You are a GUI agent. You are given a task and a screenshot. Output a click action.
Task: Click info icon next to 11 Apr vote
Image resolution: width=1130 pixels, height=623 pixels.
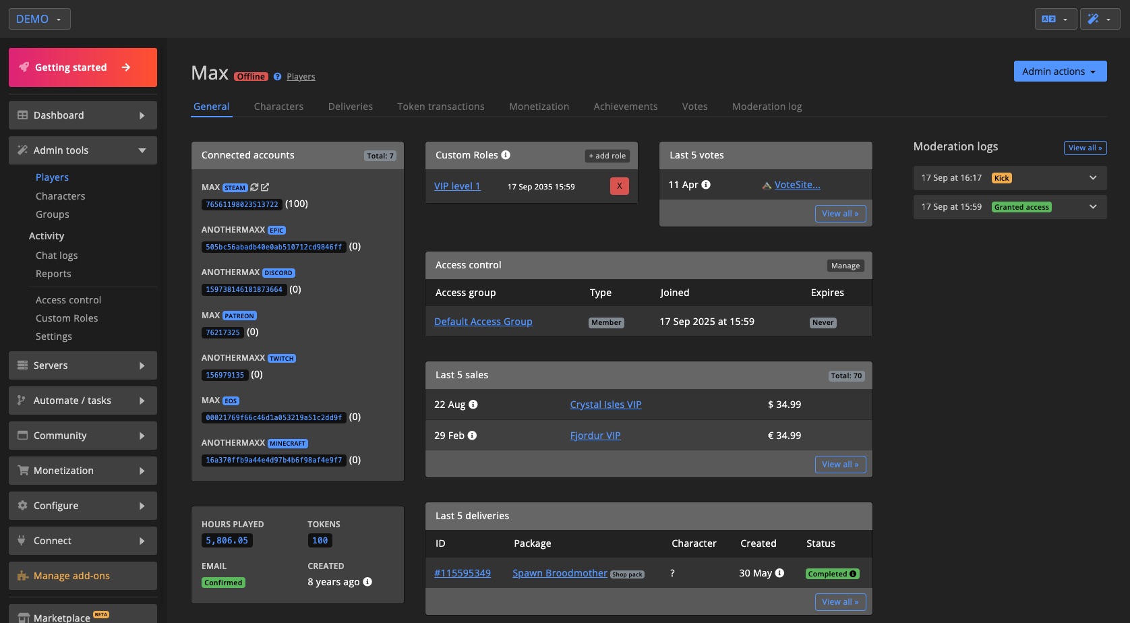coord(706,185)
